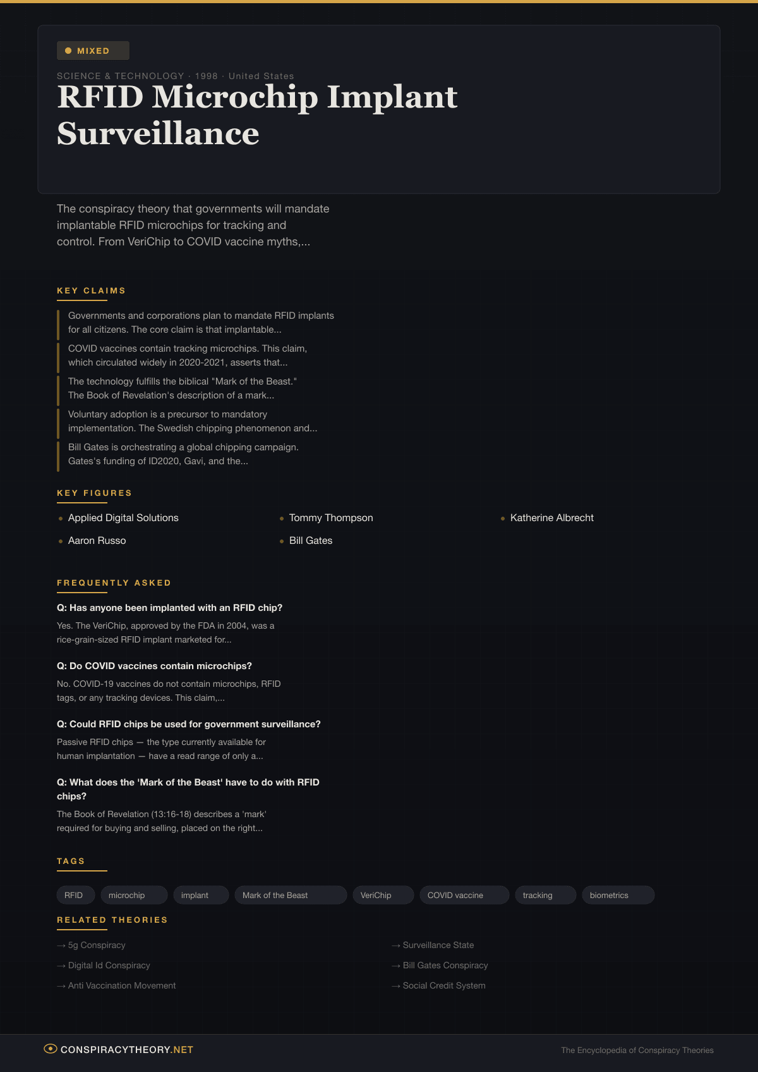The height and width of the screenshot is (1072, 758).
Task: Follow the Social Credit System link
Action: tap(444, 985)
